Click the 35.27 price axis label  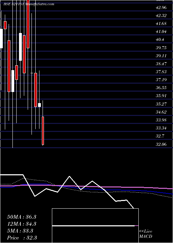161,104
